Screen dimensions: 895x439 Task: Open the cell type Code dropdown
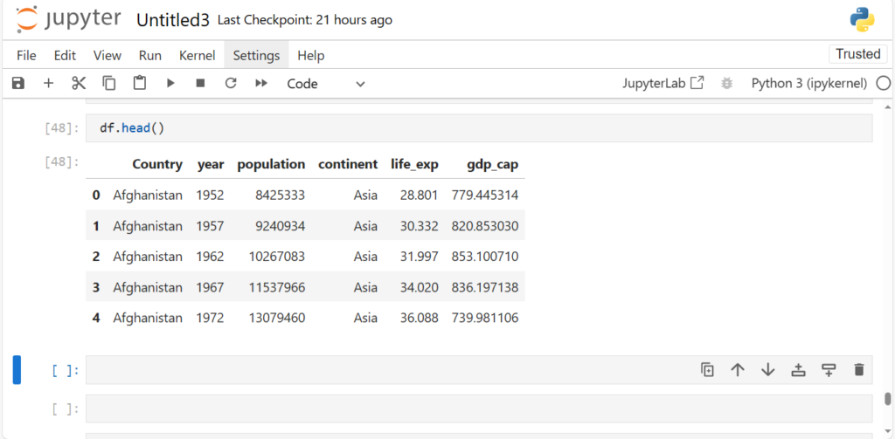325,83
